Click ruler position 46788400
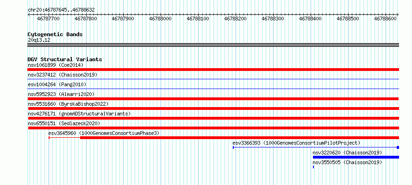This screenshot has width=412, height=185. [x=311, y=19]
